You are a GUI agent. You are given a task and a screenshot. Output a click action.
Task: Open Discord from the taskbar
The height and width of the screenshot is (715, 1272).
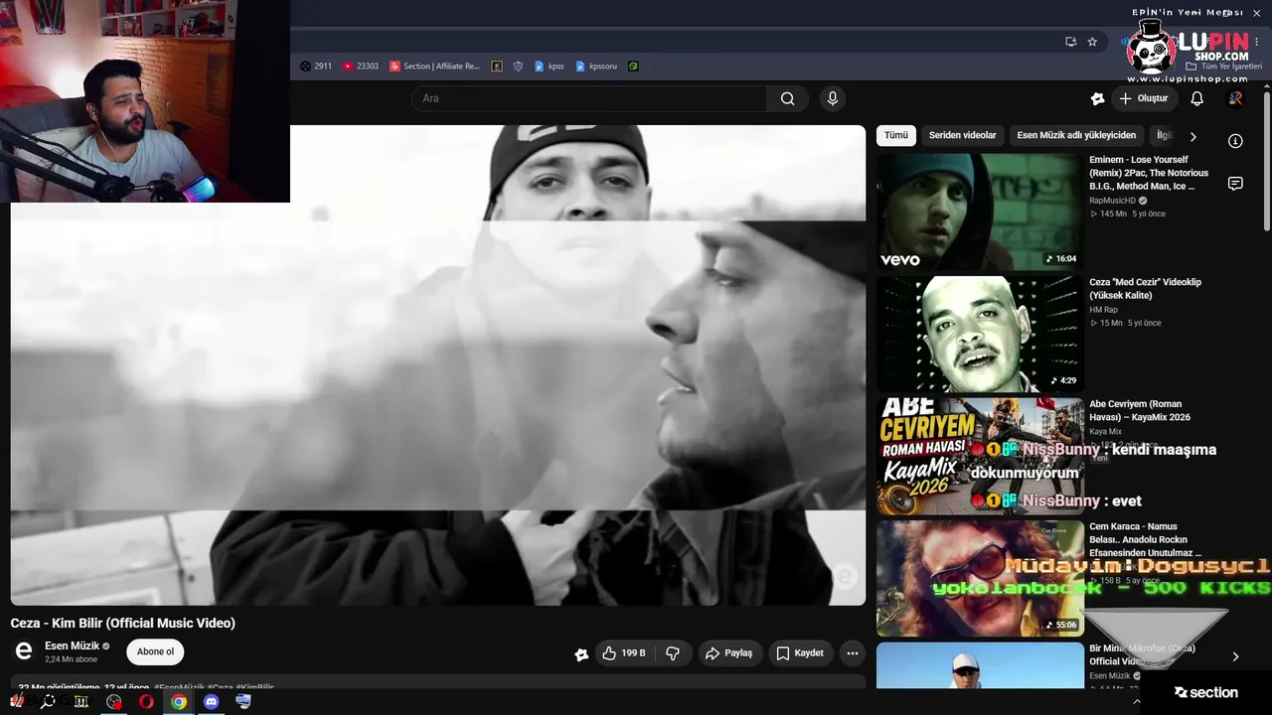pyautogui.click(x=211, y=701)
